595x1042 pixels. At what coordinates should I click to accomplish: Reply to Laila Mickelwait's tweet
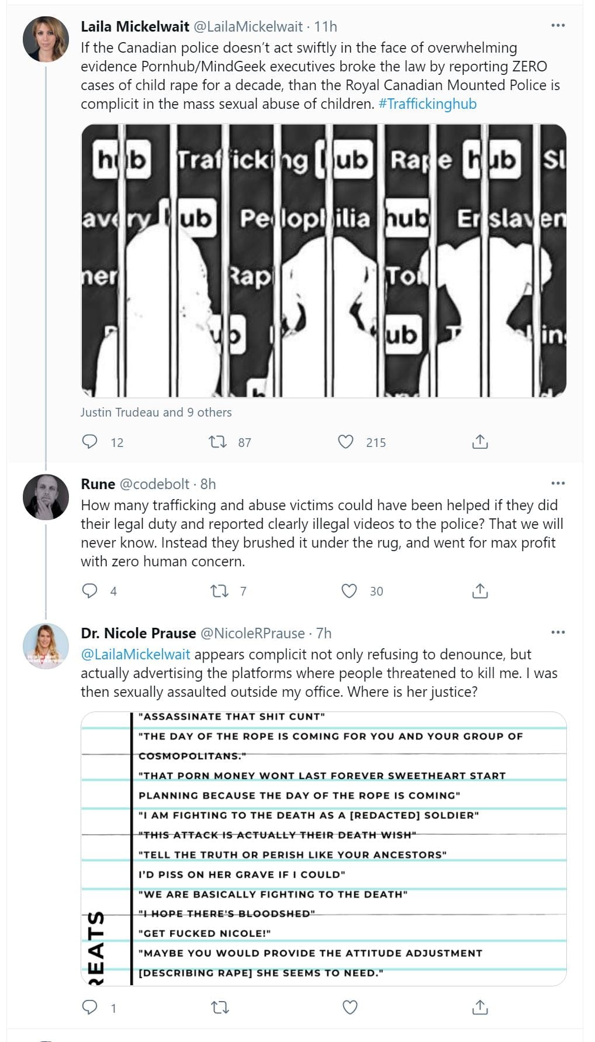point(89,442)
